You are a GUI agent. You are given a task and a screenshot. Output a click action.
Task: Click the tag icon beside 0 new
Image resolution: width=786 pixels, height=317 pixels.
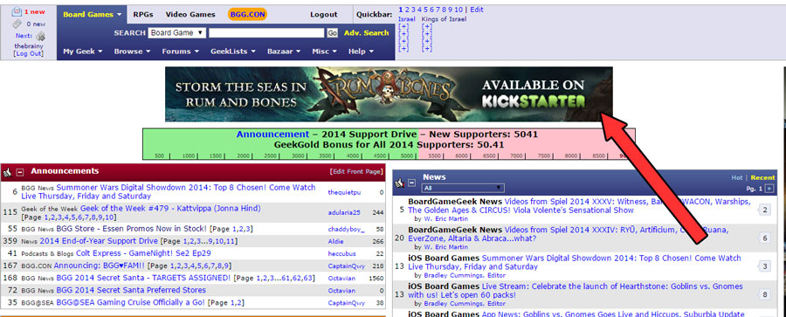click(17, 24)
